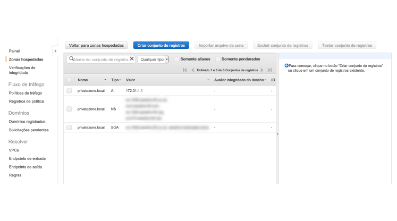Viewport: 397px width, 221px height.
Task: Enable the Somente aliases checkbox
Action: [x=177, y=59]
